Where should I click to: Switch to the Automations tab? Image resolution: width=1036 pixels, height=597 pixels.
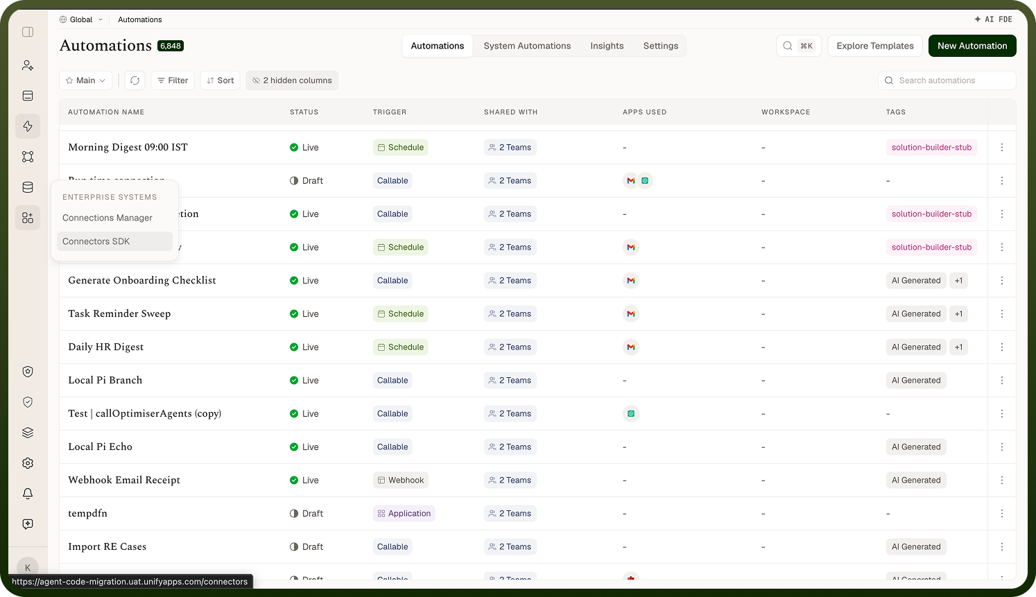pos(438,46)
